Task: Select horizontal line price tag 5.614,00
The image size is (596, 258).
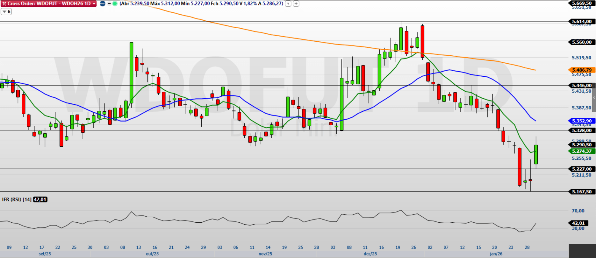Action: click(x=582, y=22)
